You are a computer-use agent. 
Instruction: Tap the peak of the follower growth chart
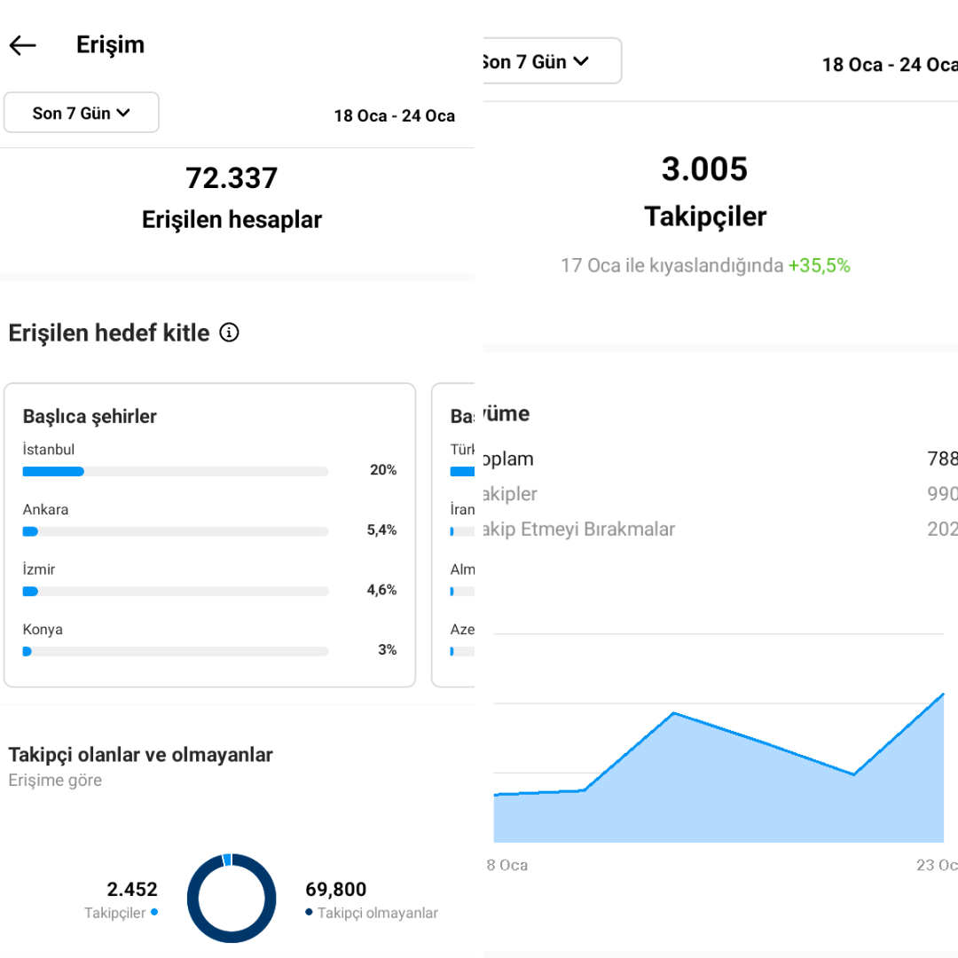tap(943, 695)
